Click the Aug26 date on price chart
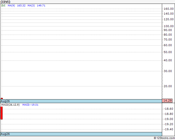 pyautogui.click(x=5, y=101)
